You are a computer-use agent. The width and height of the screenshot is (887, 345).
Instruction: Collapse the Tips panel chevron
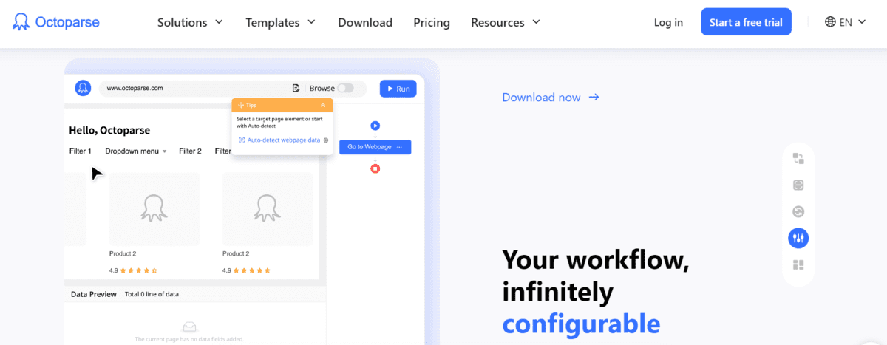(323, 105)
